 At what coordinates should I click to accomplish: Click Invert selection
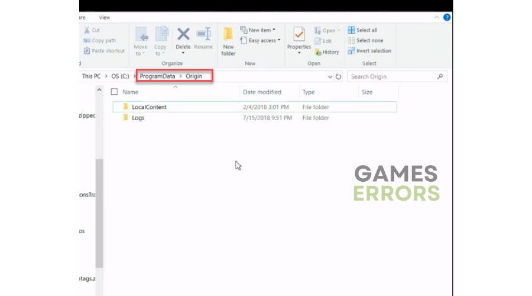(369, 51)
